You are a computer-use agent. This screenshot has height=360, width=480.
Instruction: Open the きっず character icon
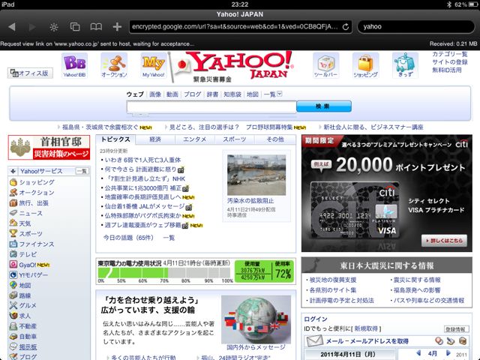point(405,65)
